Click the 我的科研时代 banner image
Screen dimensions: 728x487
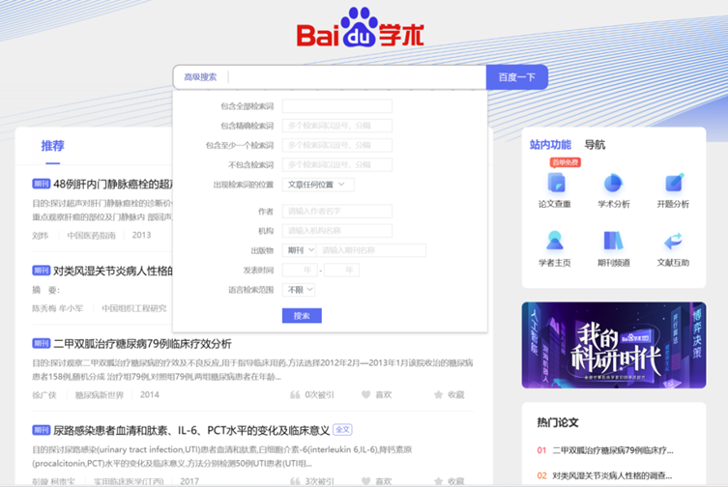614,345
